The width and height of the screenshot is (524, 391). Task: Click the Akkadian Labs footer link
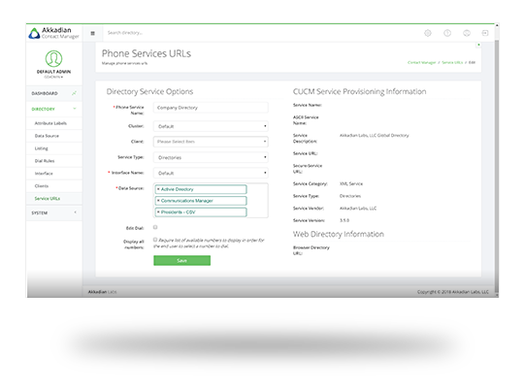(x=102, y=292)
